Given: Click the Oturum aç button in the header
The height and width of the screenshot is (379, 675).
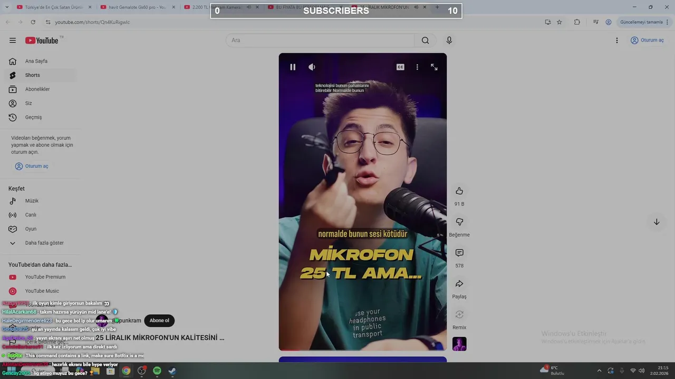Looking at the screenshot, I should pos(647,41).
